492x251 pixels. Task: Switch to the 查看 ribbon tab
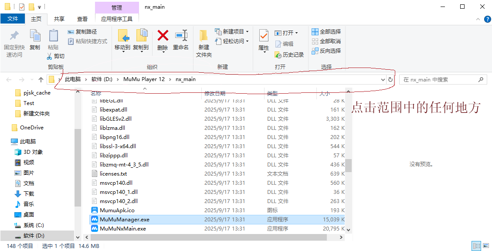tap(81, 19)
